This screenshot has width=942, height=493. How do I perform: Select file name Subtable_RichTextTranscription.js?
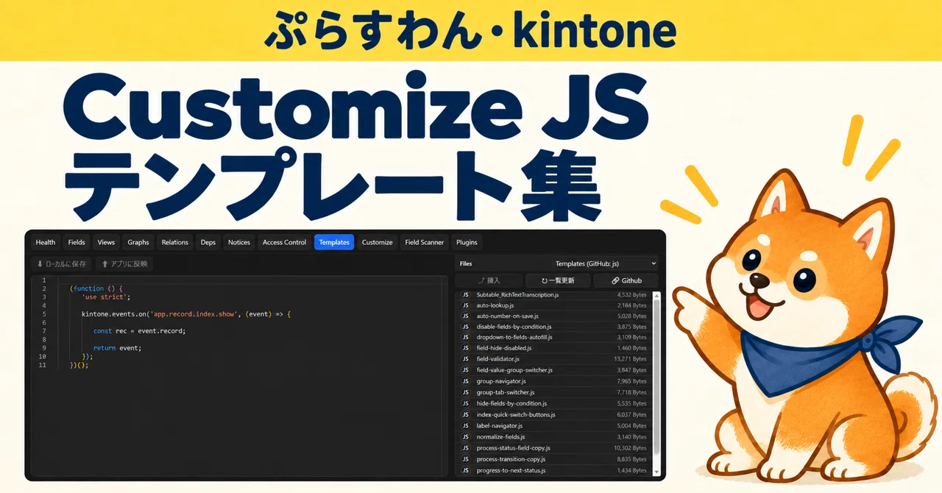coord(518,294)
